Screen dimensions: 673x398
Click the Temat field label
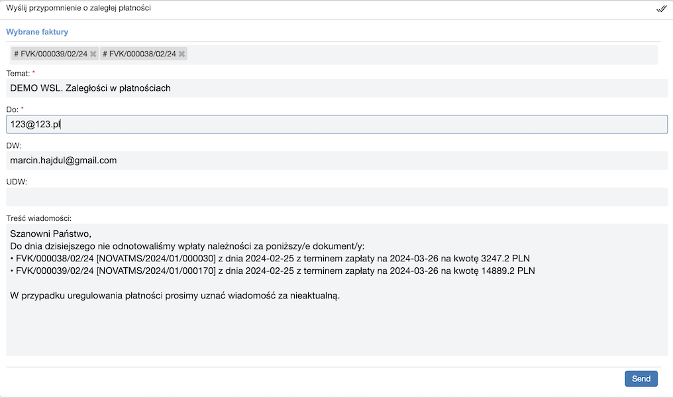point(18,73)
